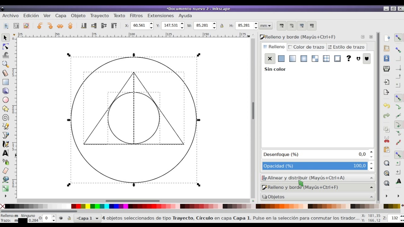The height and width of the screenshot is (227, 404).
Task: Click the undo arrow in commands bar
Action: (x=387, y=106)
